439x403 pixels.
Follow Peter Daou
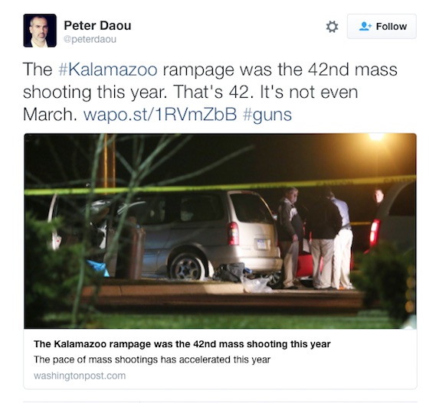(x=382, y=27)
